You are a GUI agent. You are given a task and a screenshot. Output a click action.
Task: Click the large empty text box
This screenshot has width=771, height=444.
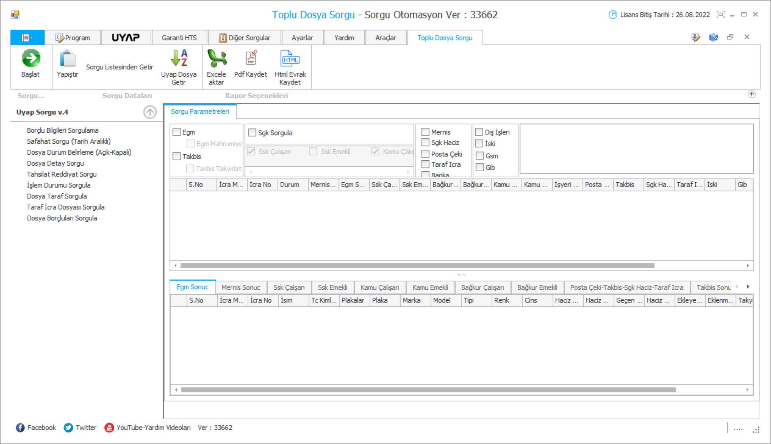click(637, 149)
